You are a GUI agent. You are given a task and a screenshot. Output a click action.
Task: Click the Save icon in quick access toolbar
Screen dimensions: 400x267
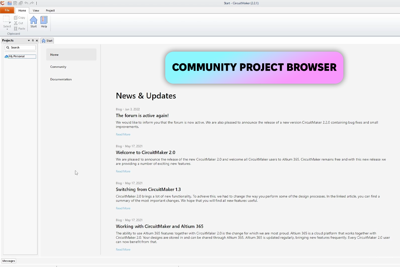point(15,3)
